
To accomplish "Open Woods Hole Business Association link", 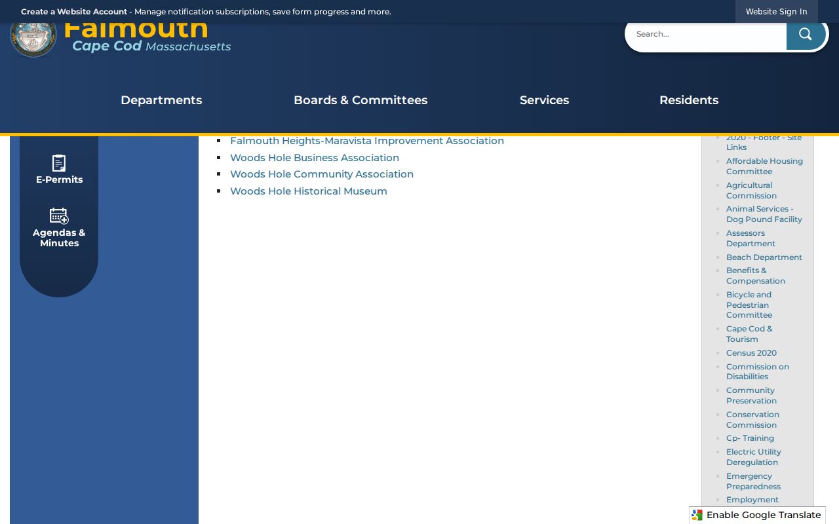I will point(315,158).
